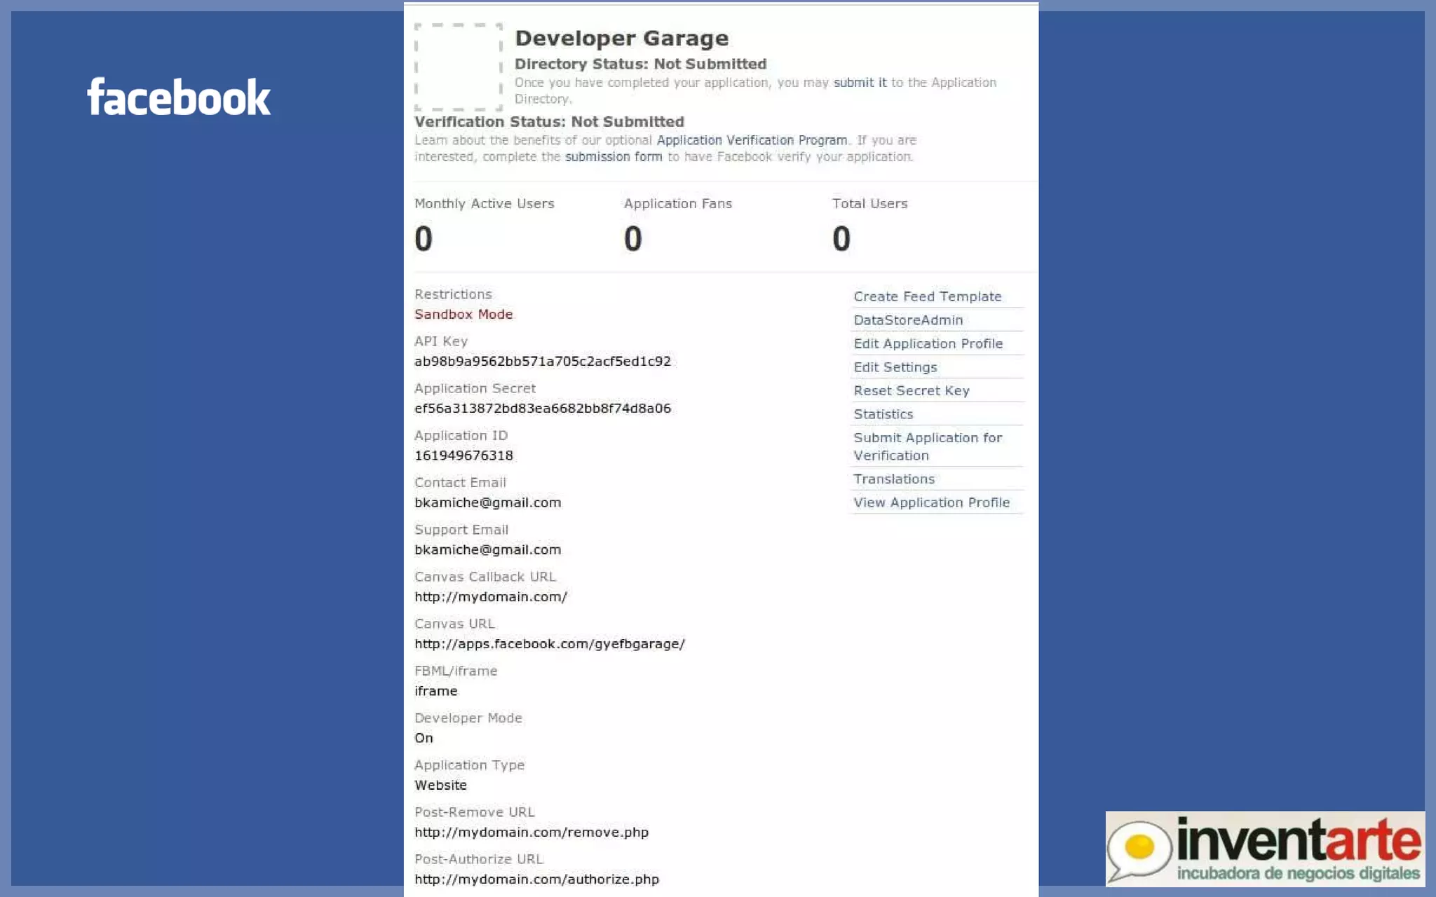The width and height of the screenshot is (1436, 897).
Task: Click the Canvas URL value
Action: [549, 644]
